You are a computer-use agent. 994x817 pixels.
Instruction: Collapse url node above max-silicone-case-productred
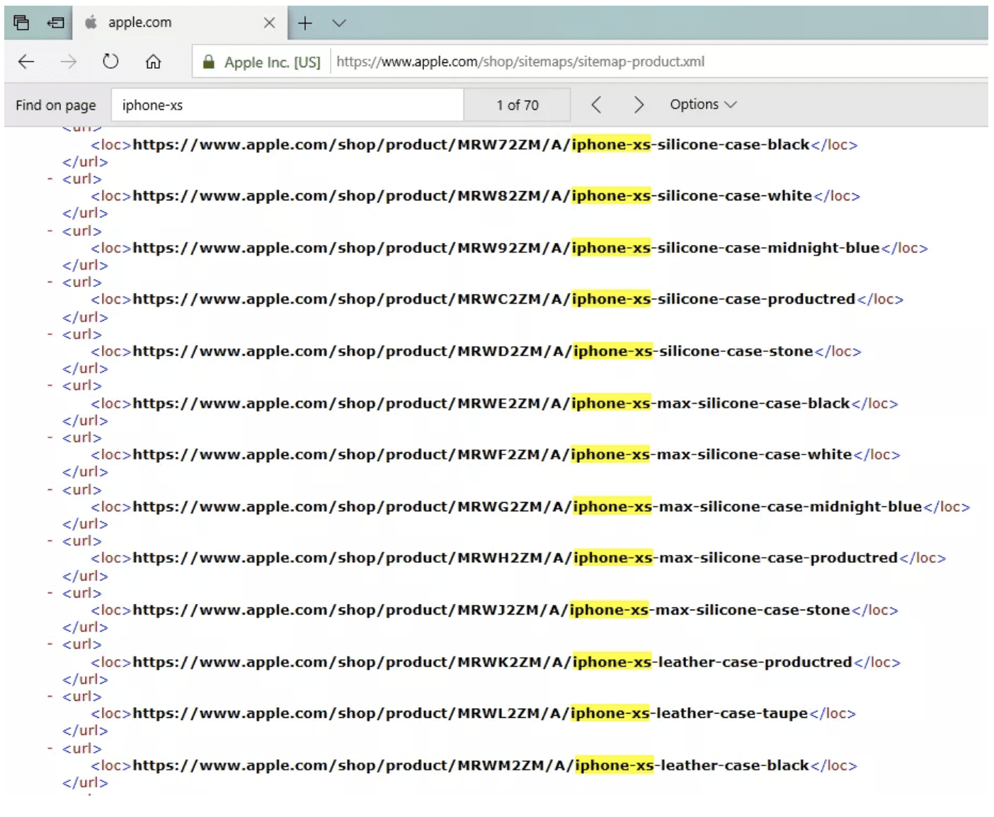coord(50,541)
